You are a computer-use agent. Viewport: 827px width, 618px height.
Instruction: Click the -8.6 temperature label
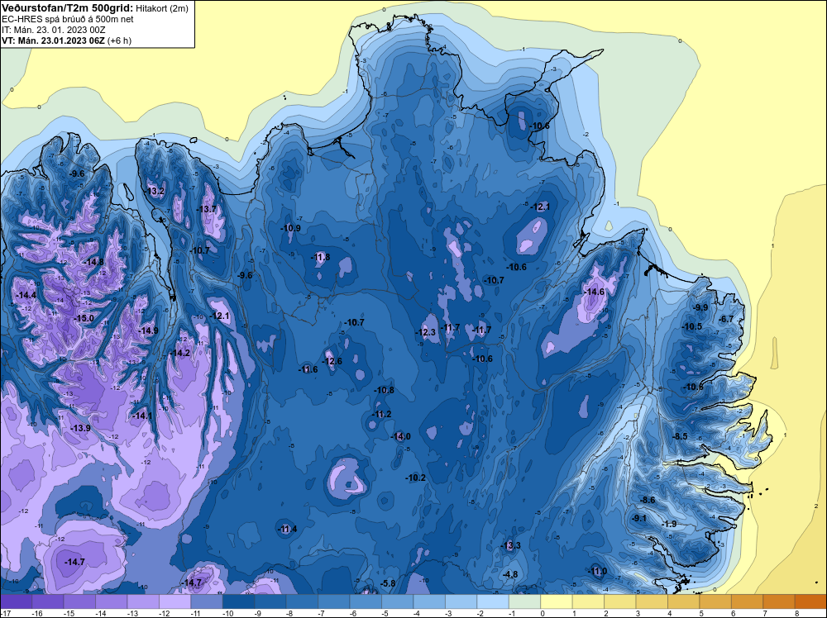click(x=648, y=500)
